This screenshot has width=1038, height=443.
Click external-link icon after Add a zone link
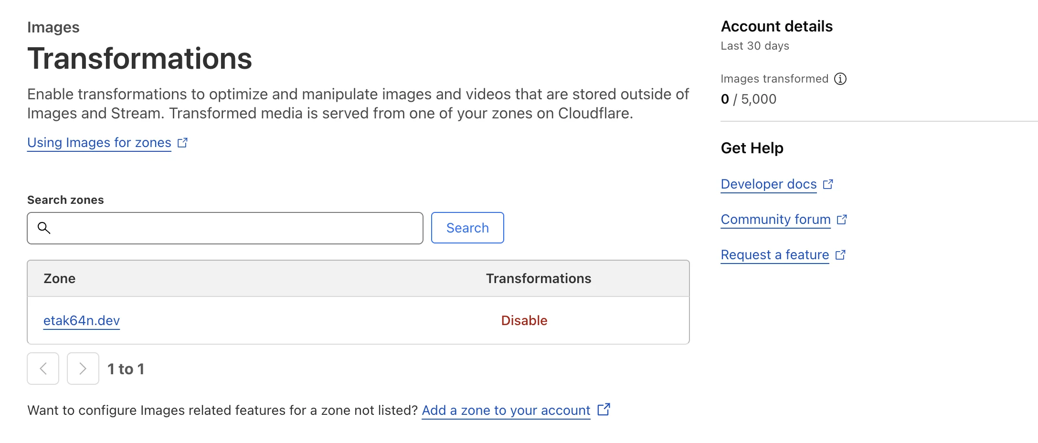604,410
